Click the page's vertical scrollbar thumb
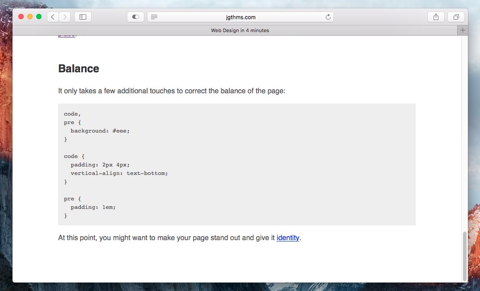 tap(465, 256)
